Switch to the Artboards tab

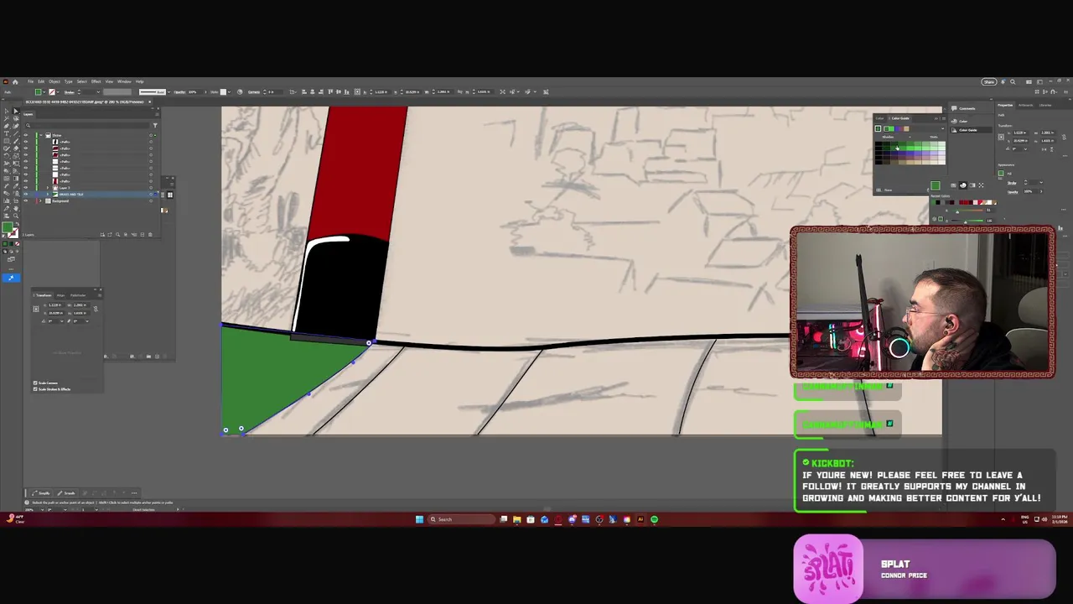[1025, 105]
